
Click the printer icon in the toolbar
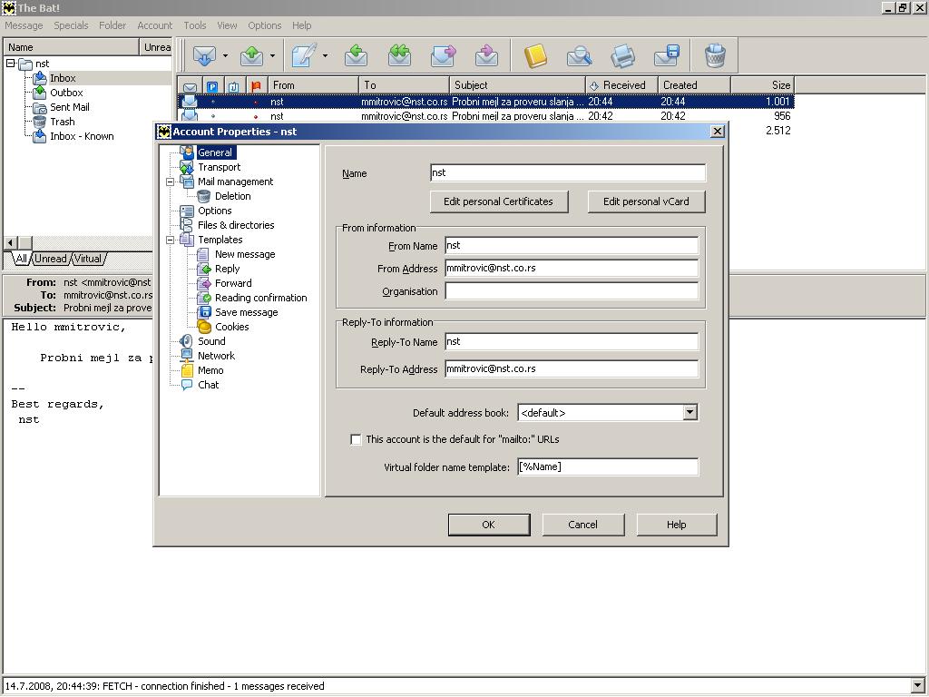[622, 56]
